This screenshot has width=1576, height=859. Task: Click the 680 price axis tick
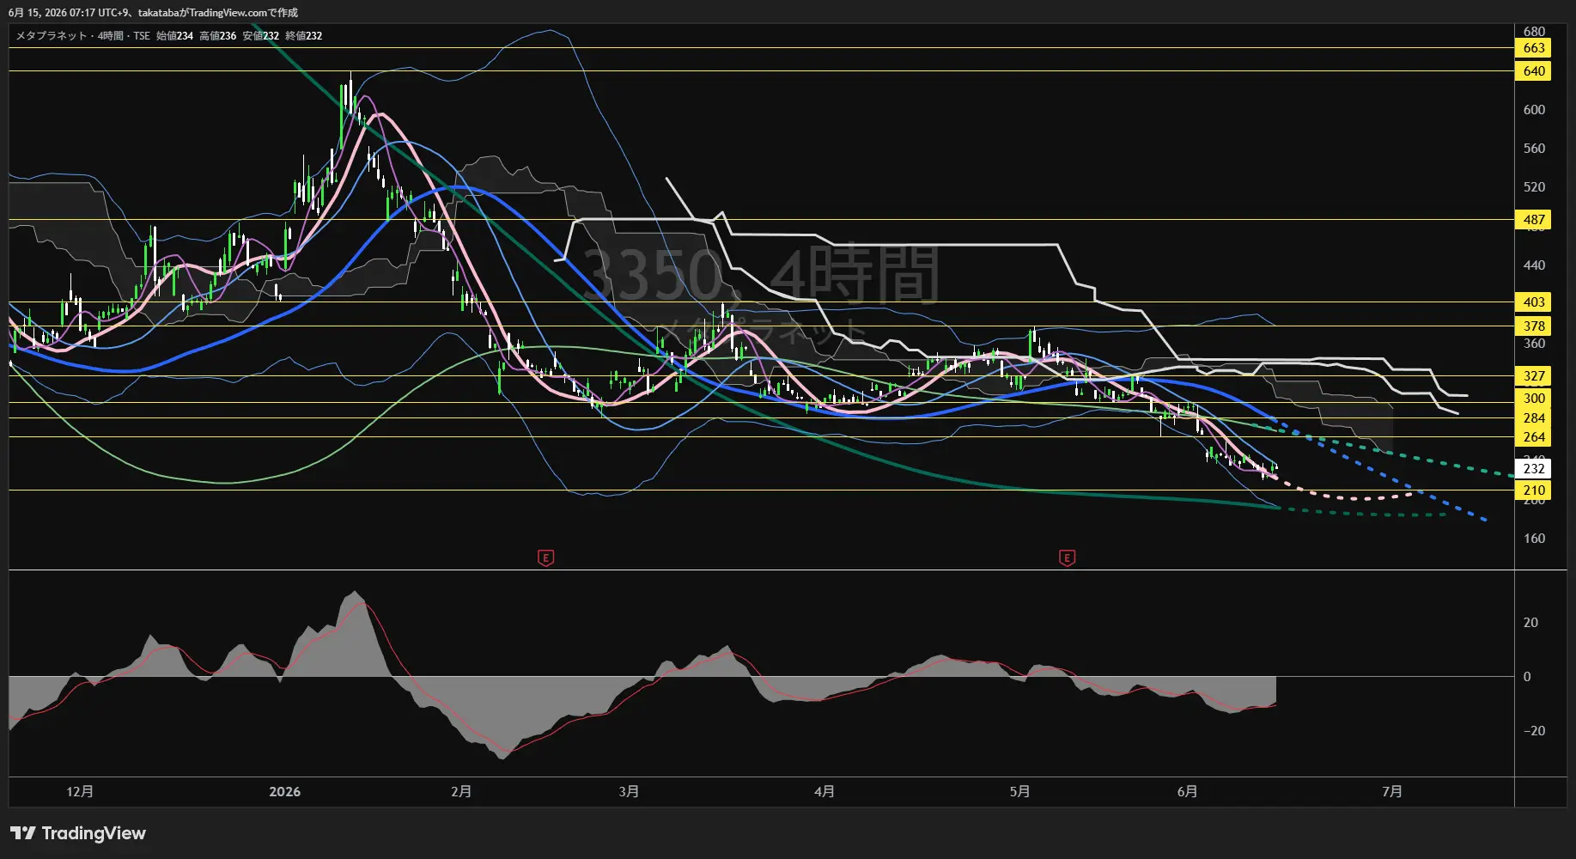[1534, 32]
